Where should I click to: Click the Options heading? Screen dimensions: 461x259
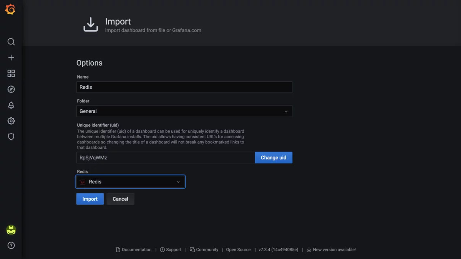coord(89,63)
